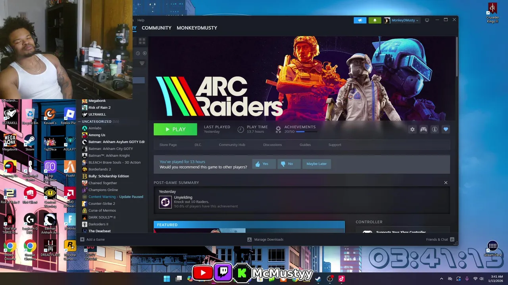The image size is (508, 285).
Task: Click the Recycle Bin desktop icon
Action: (30, 116)
